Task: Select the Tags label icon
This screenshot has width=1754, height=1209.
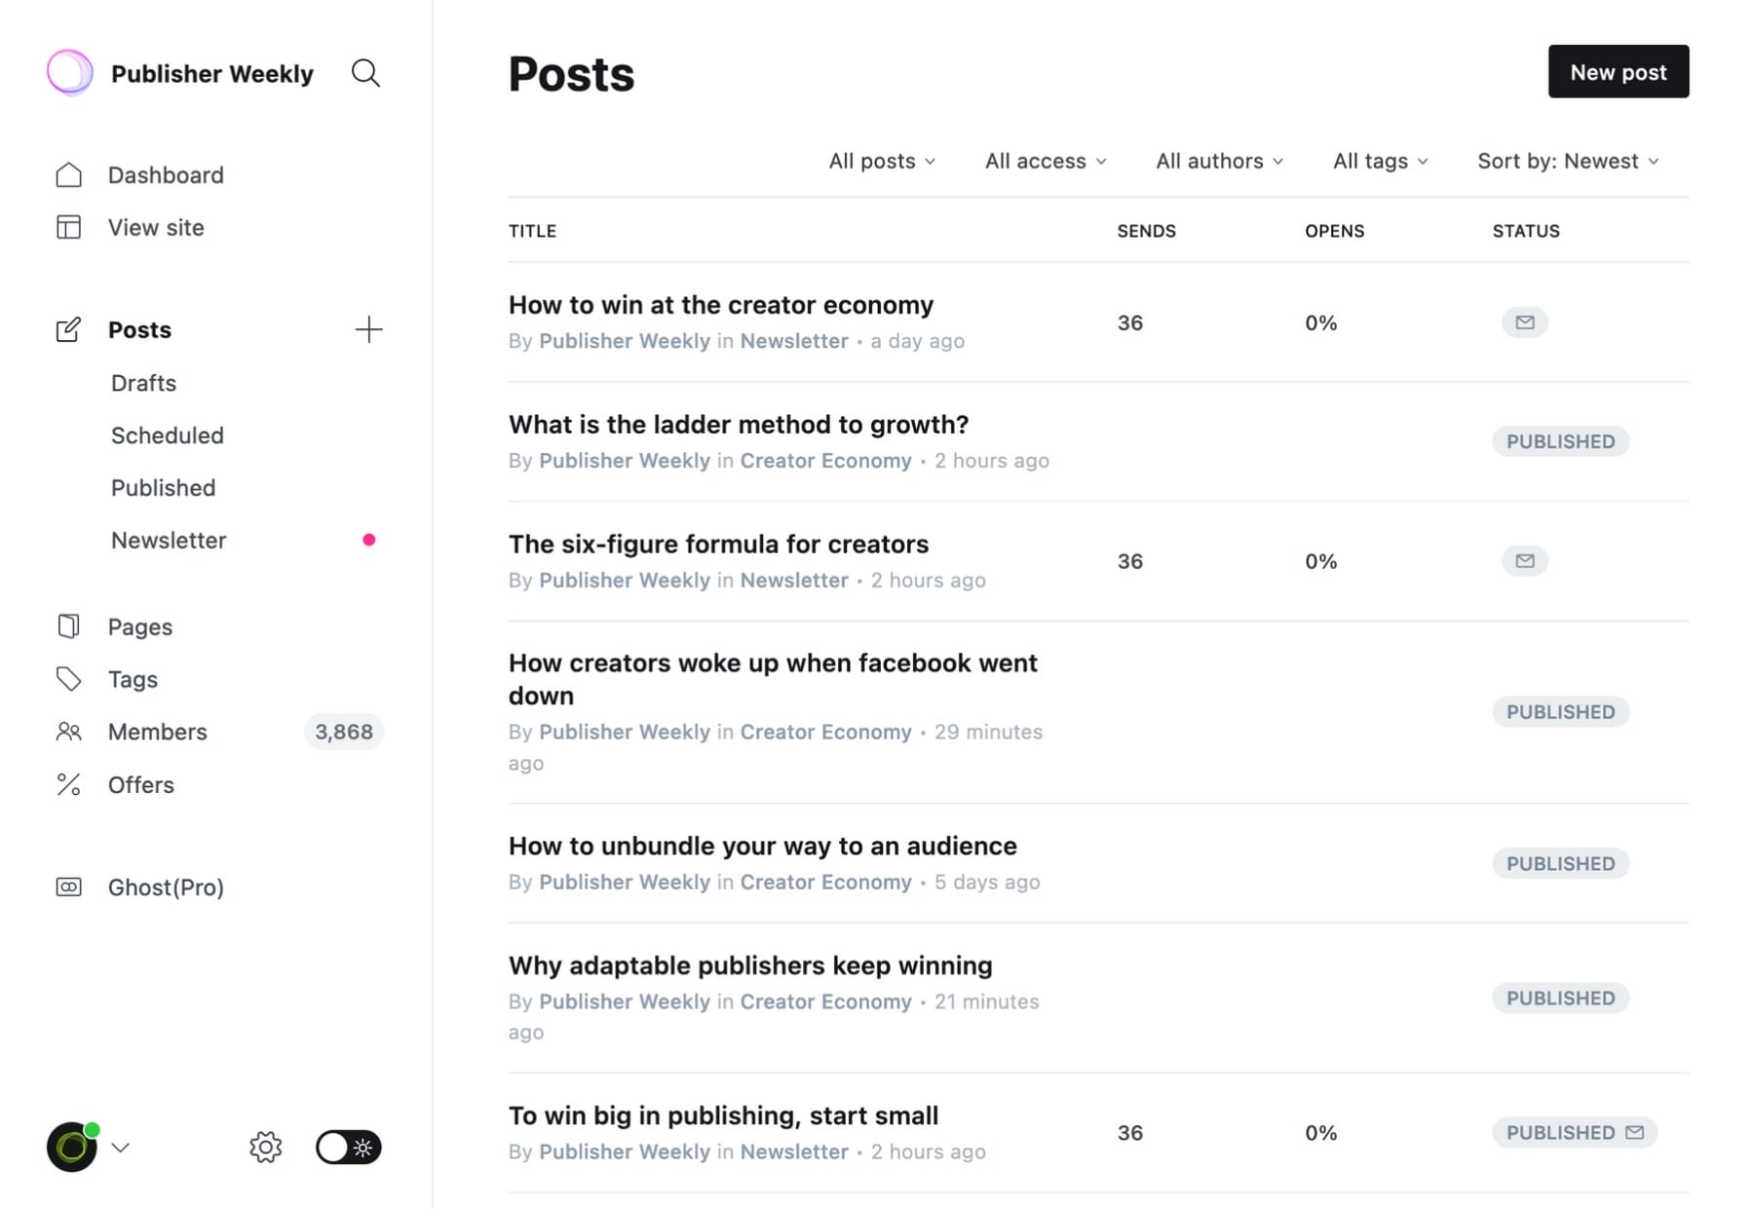Action: (68, 679)
